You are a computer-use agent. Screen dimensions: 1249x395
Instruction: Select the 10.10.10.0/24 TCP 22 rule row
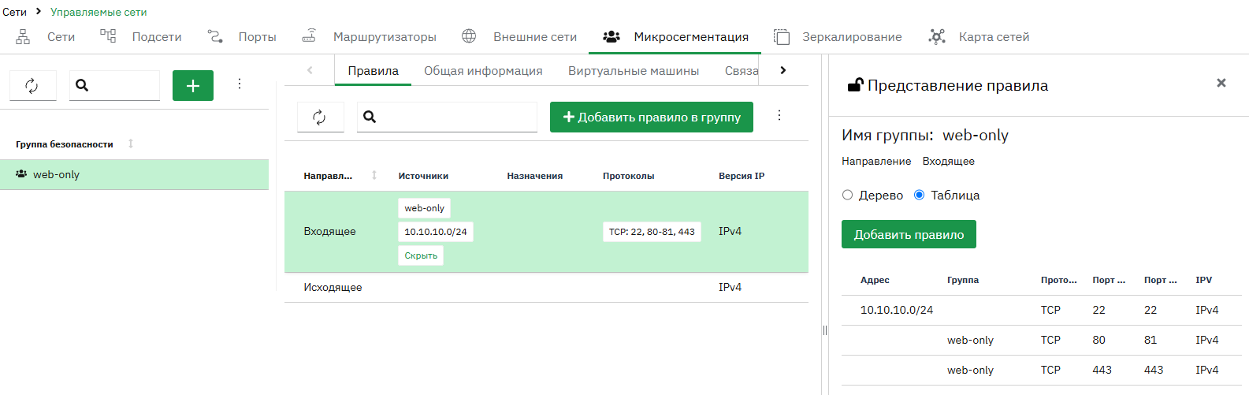tap(1041, 310)
